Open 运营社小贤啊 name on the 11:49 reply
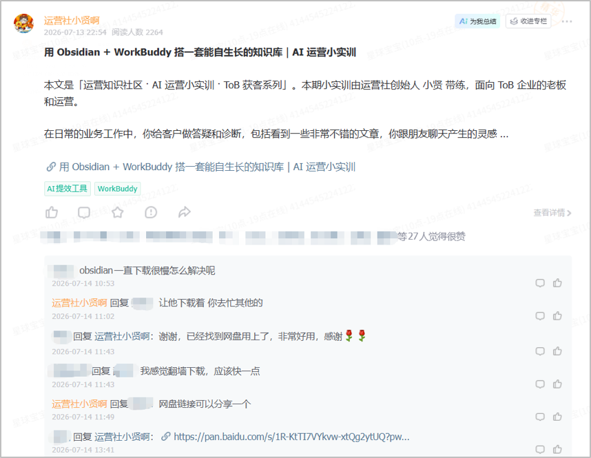The height and width of the screenshot is (458, 591). click(79, 404)
